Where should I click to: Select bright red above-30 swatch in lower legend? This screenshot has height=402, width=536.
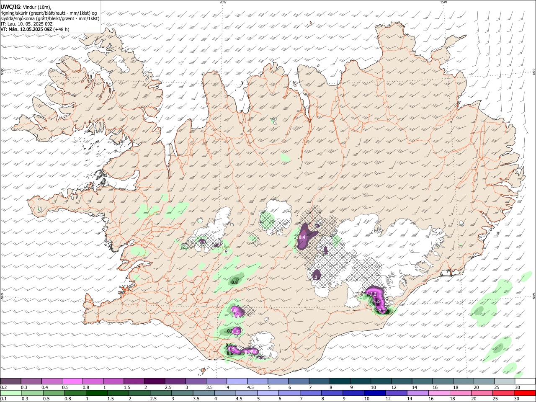pyautogui.click(x=524, y=393)
